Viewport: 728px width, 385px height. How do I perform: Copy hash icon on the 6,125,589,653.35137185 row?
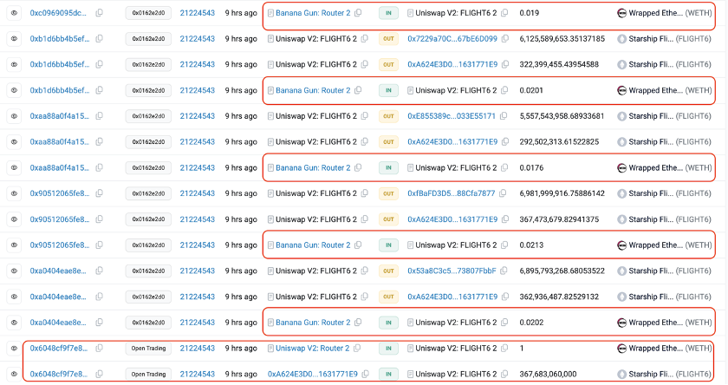[x=99, y=38]
